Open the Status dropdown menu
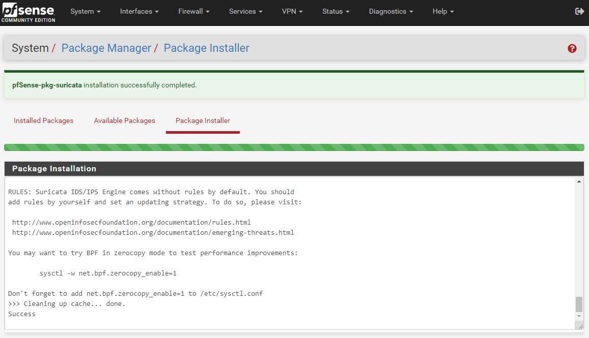 point(336,12)
